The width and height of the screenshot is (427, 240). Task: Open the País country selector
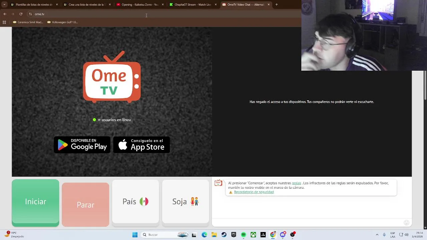tap(135, 202)
